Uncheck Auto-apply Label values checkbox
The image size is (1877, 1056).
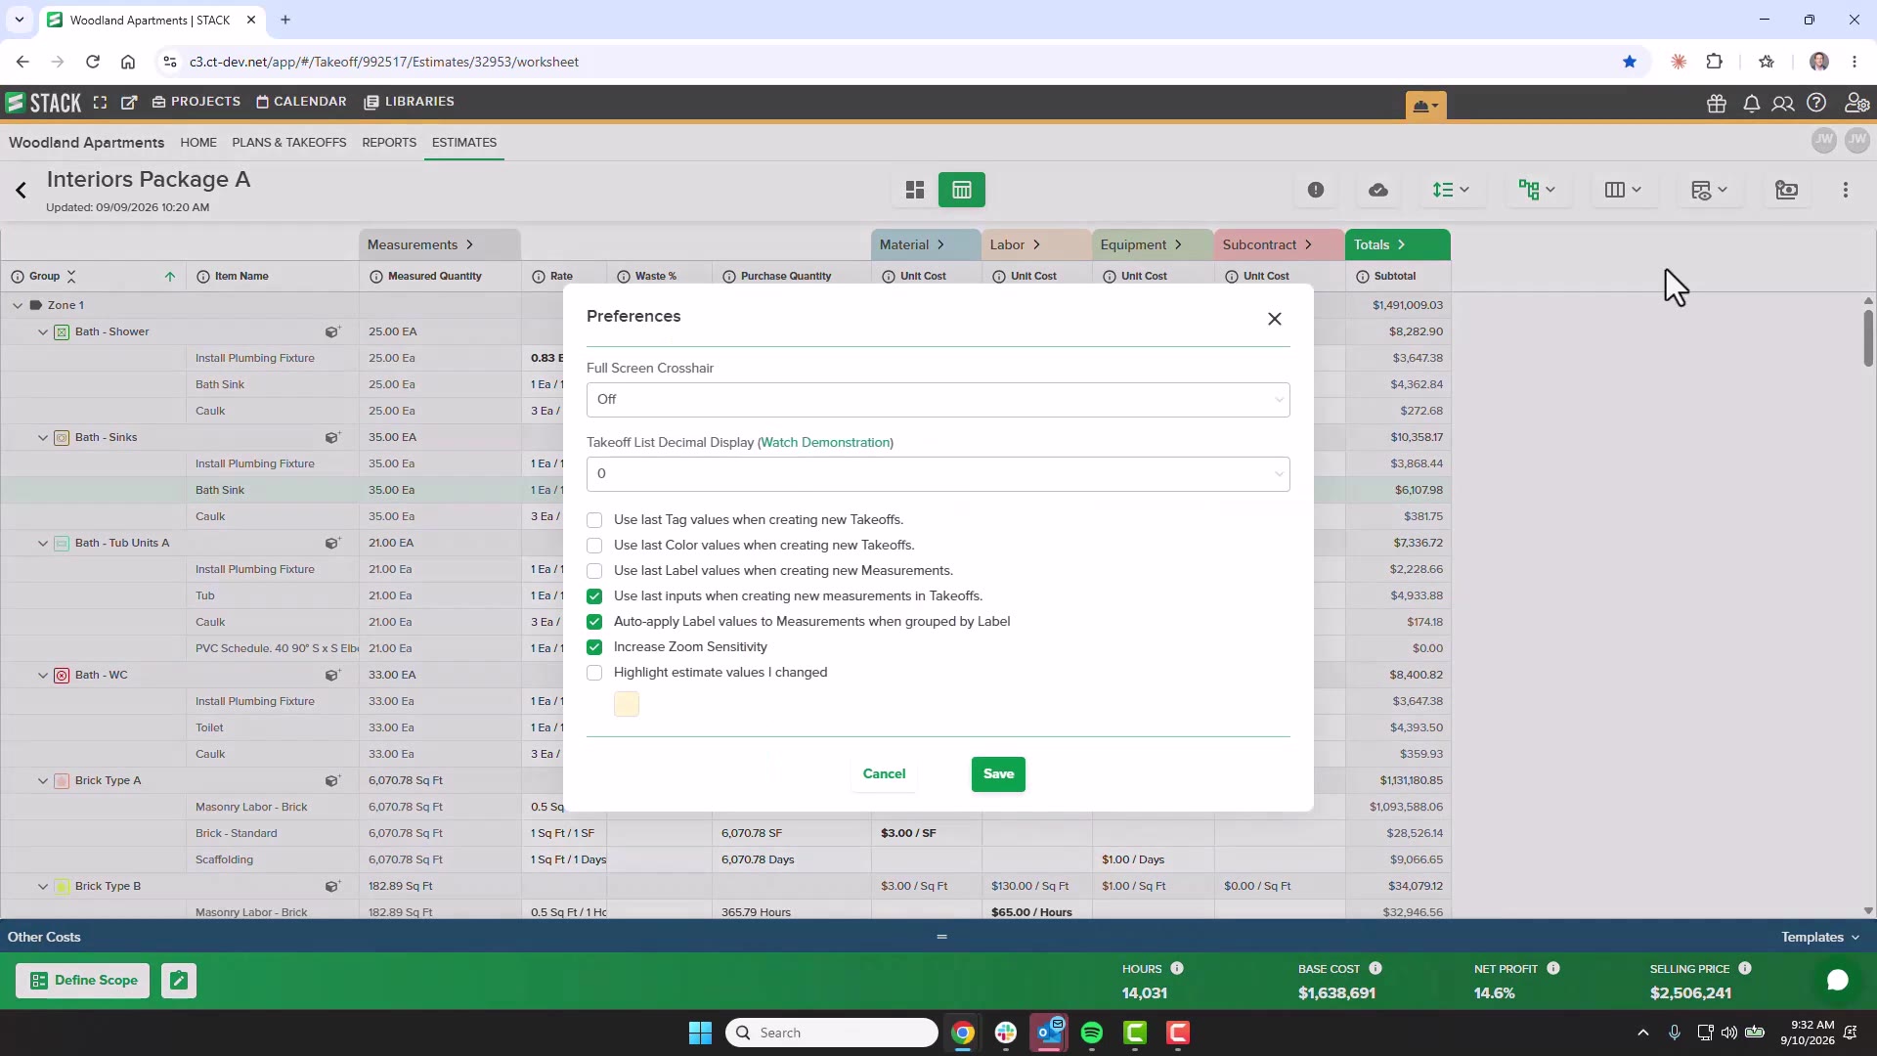594,622
